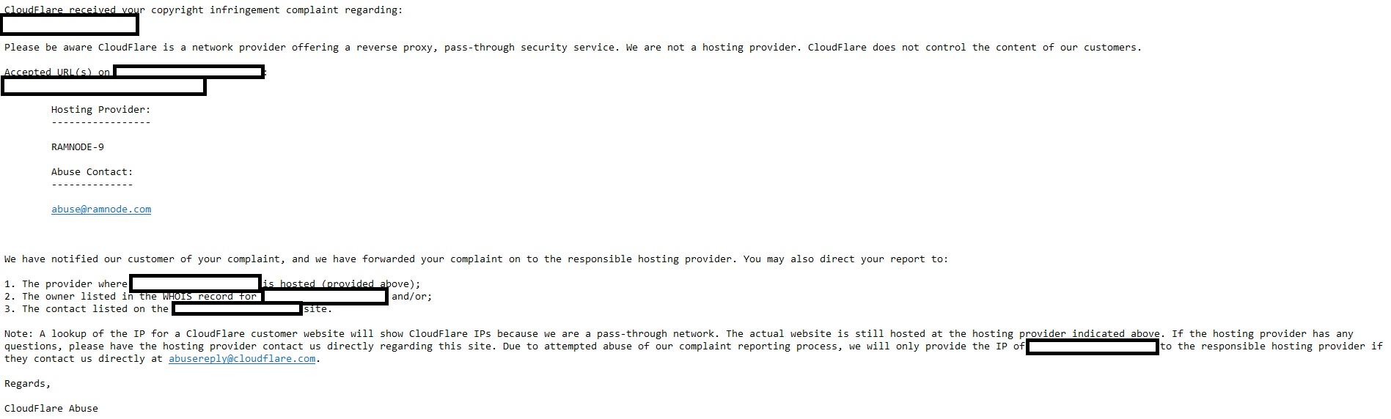1391x419 pixels.
Task: Click list item 1 'The provider where'
Action: (213, 283)
